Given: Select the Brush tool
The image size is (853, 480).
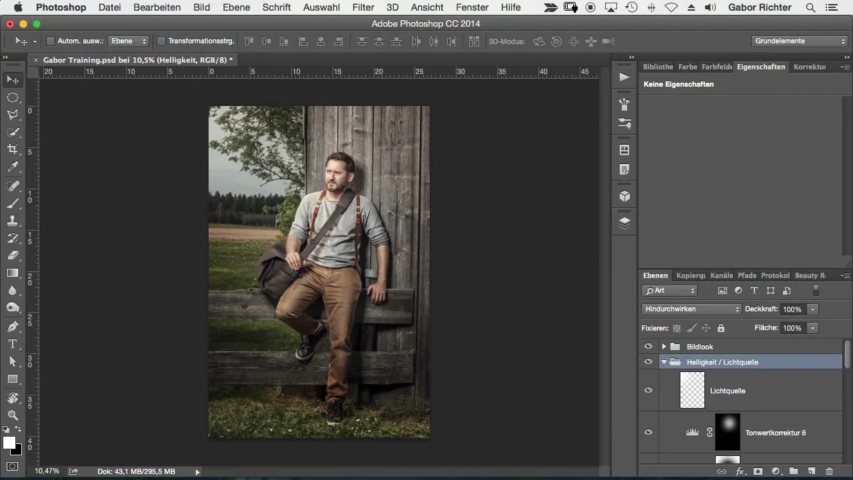Looking at the screenshot, I should (13, 203).
